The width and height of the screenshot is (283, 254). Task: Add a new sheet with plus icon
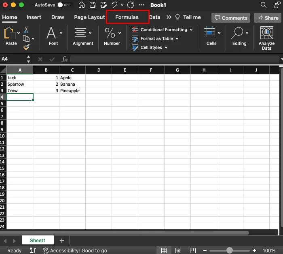(62, 241)
